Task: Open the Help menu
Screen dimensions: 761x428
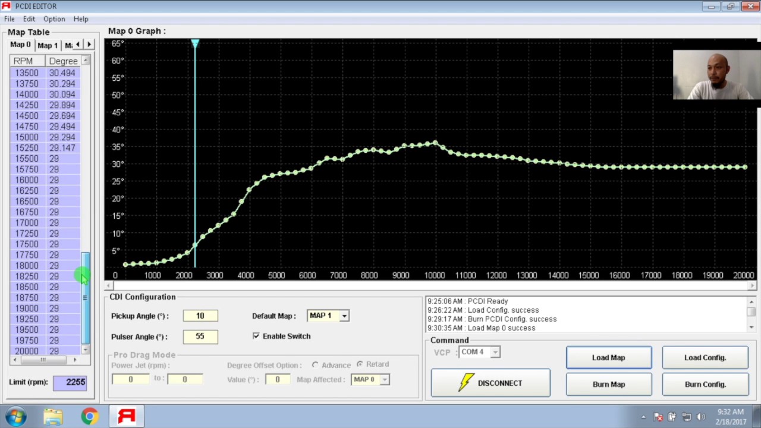Action: [81, 19]
